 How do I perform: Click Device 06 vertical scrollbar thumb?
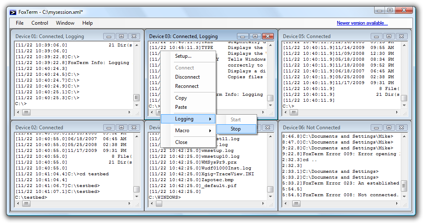pos(404,186)
